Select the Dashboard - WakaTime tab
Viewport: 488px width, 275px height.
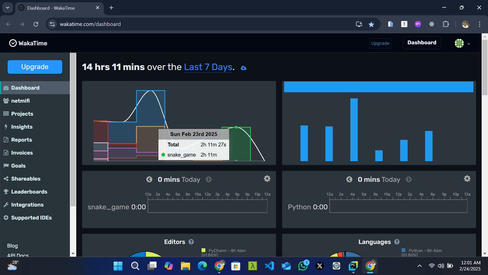pyautogui.click(x=59, y=8)
